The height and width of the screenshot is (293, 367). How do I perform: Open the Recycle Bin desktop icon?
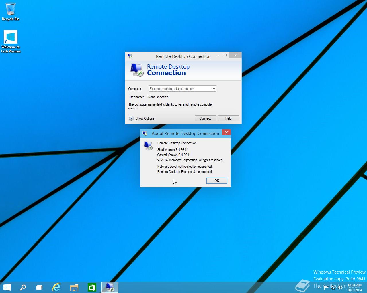11,11
